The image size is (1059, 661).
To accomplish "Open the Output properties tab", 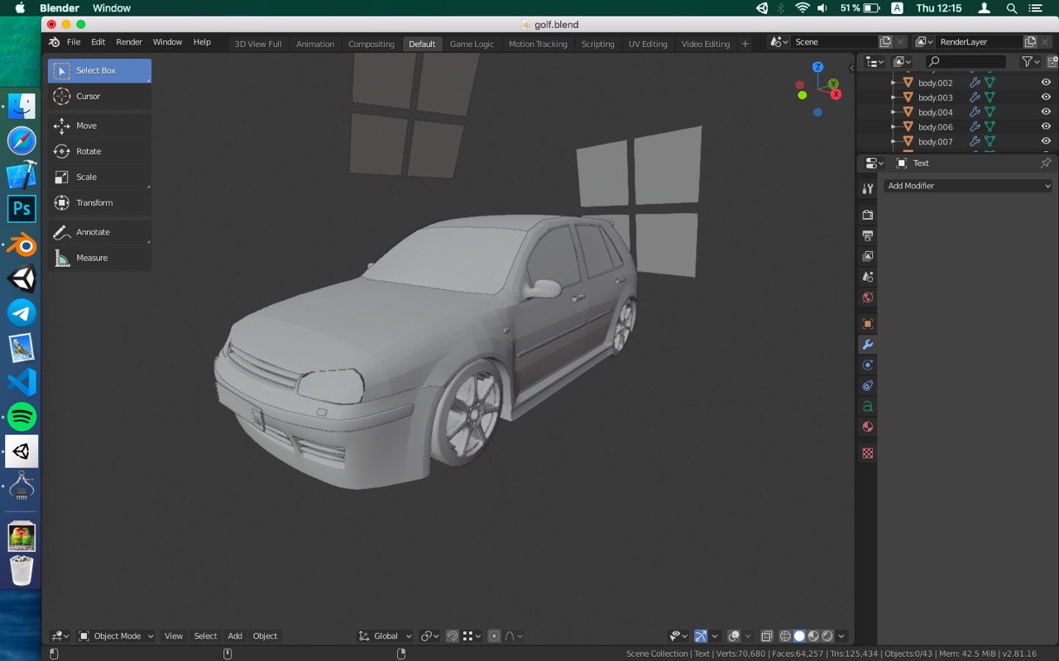I will [x=867, y=235].
